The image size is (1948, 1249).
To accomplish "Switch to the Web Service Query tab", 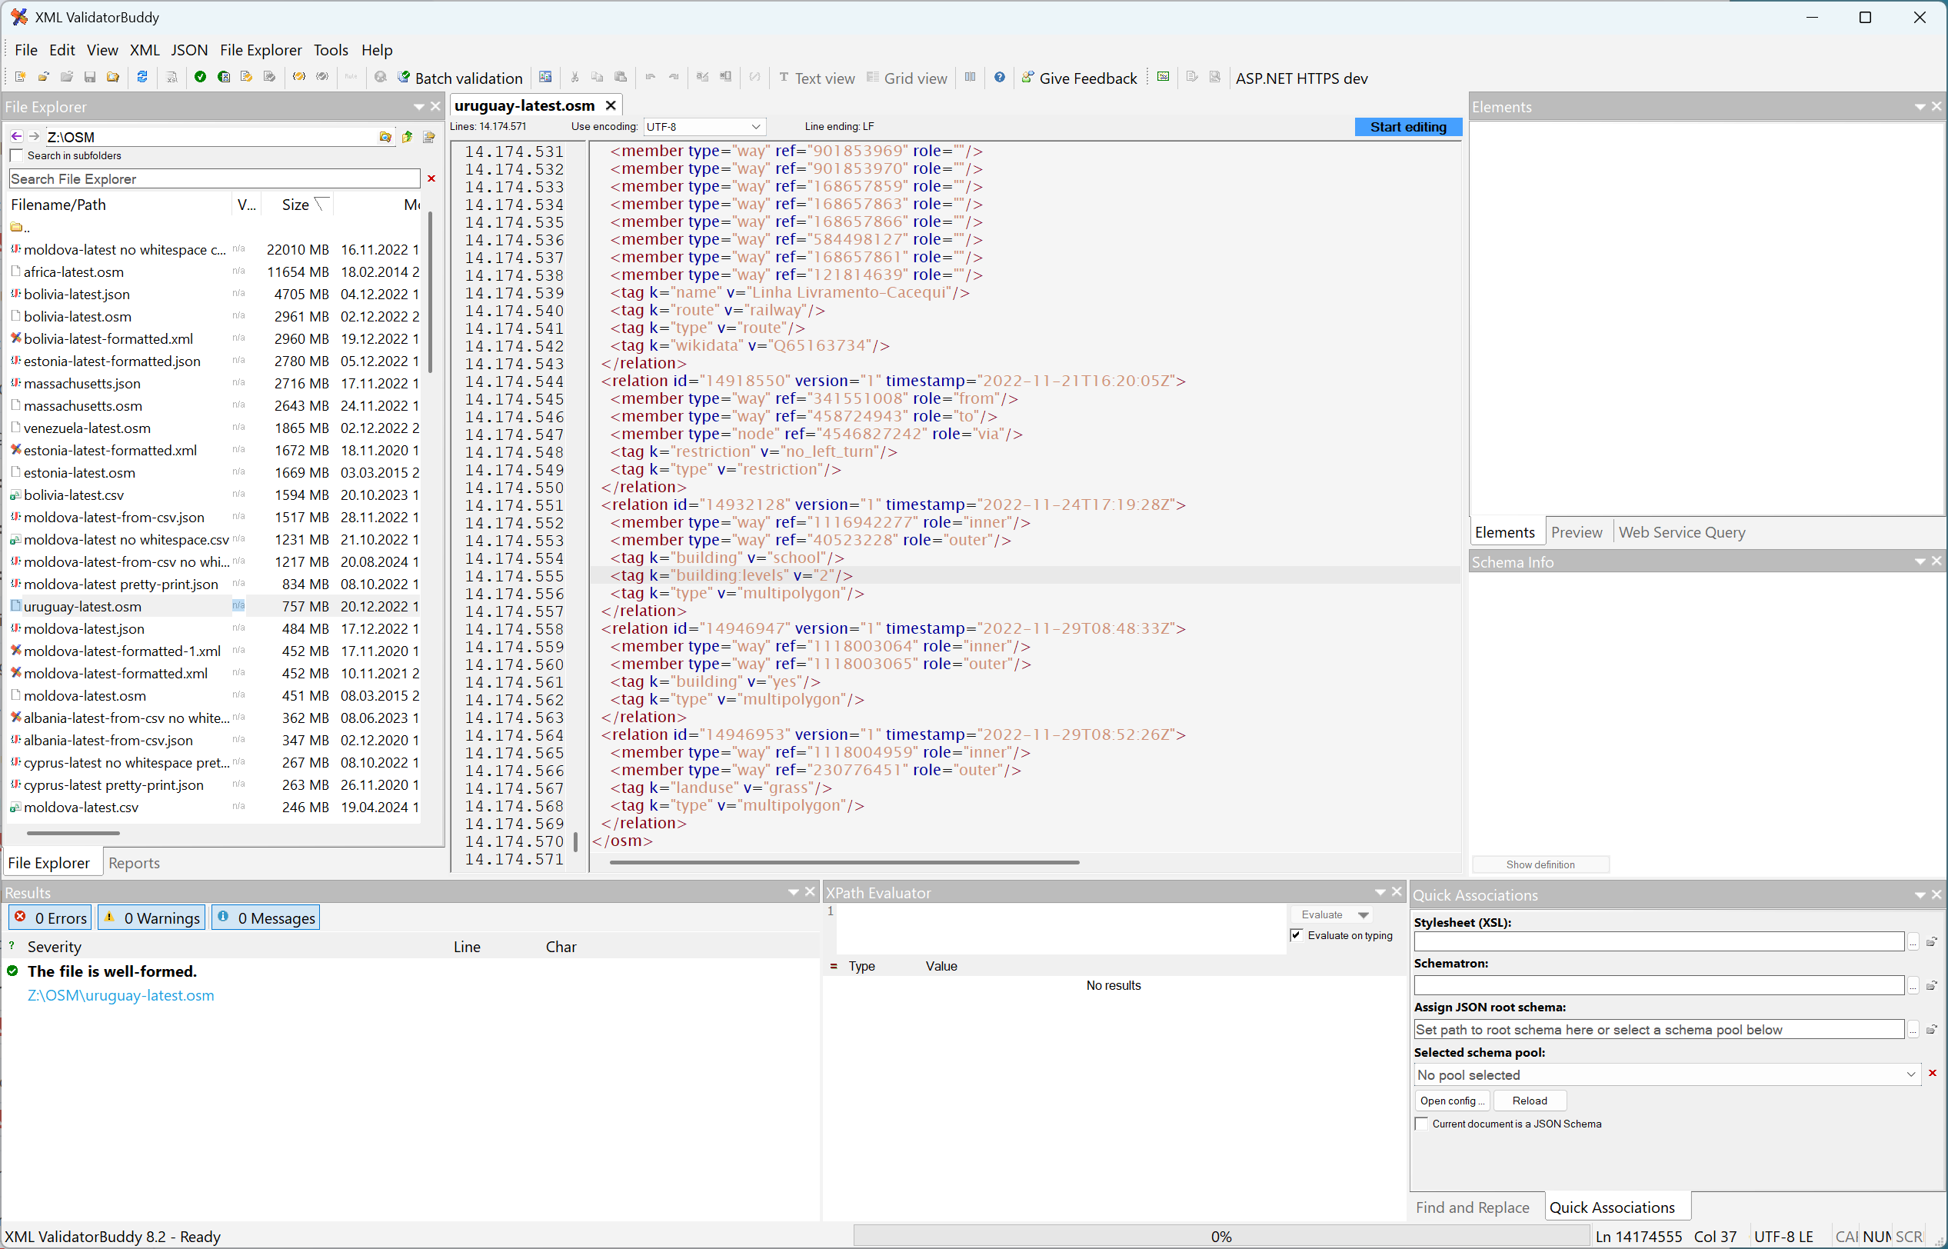I will (1682, 532).
